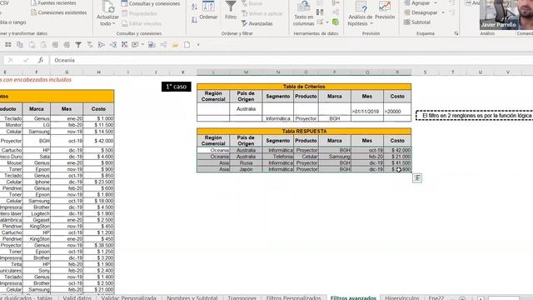The height and width of the screenshot is (300, 533).
Task: Switch to Filtros Personalizados sheet tab
Action: (x=294, y=297)
